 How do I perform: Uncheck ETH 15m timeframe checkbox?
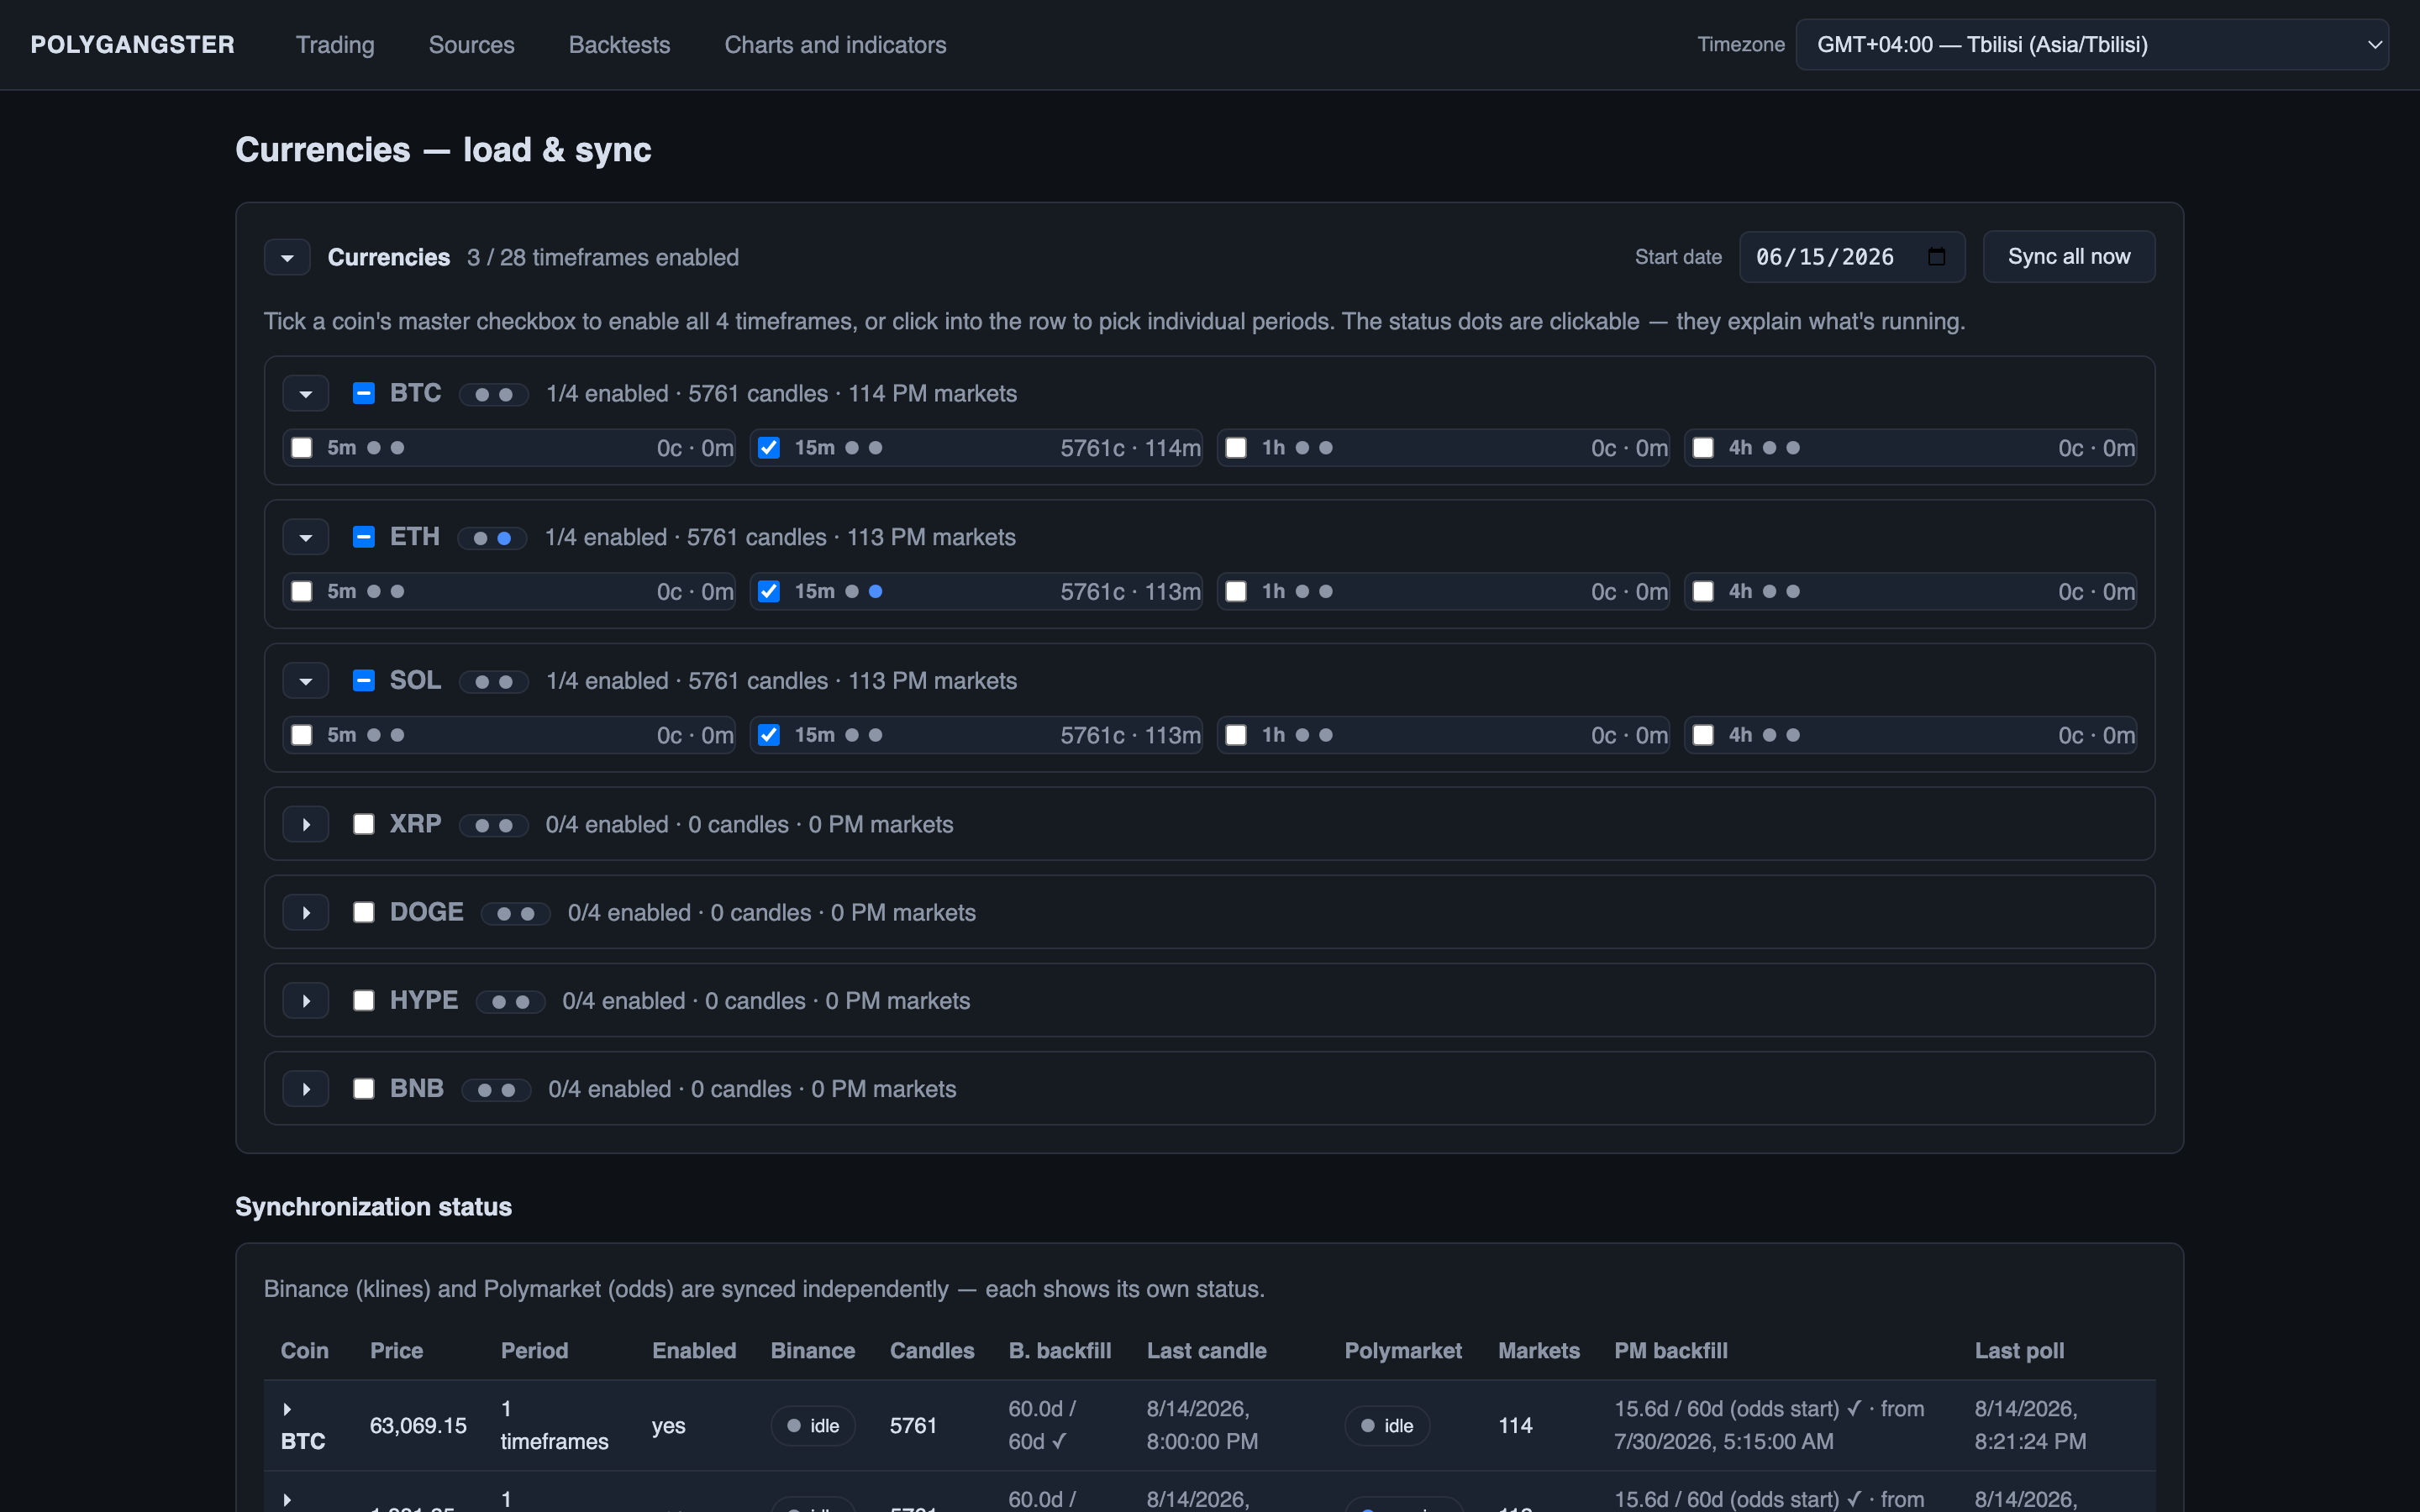(769, 591)
